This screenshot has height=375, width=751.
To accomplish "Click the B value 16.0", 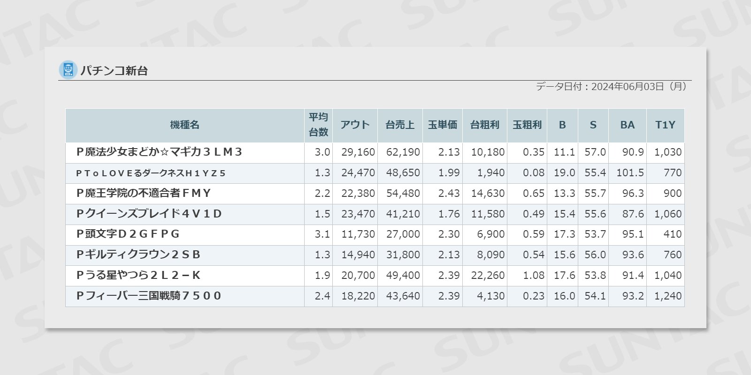I will pos(565,296).
